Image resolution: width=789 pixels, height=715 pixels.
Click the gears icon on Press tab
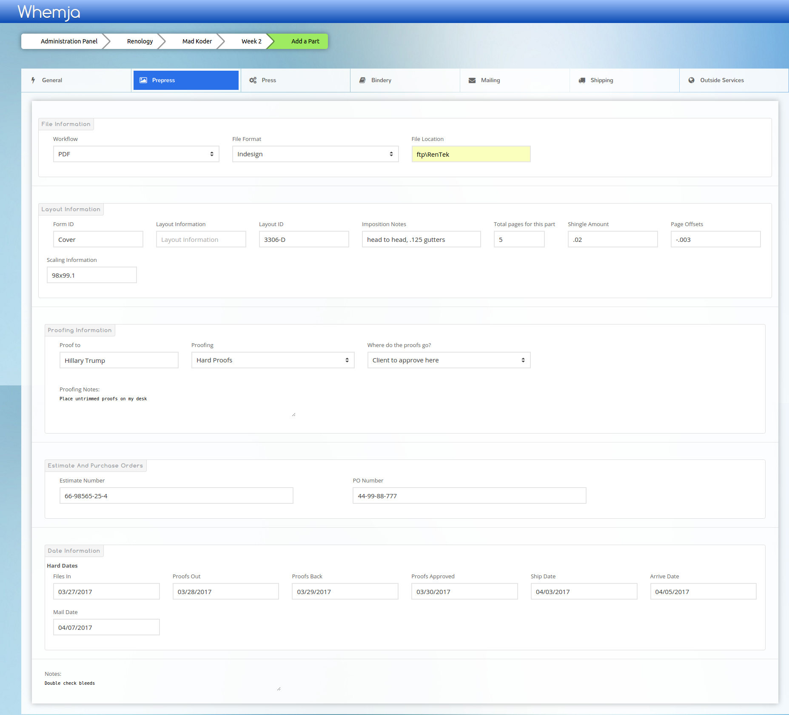tap(253, 80)
